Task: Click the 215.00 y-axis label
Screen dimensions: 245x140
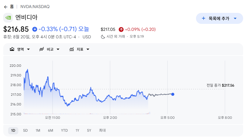Action: pyautogui.click(x=16, y=114)
